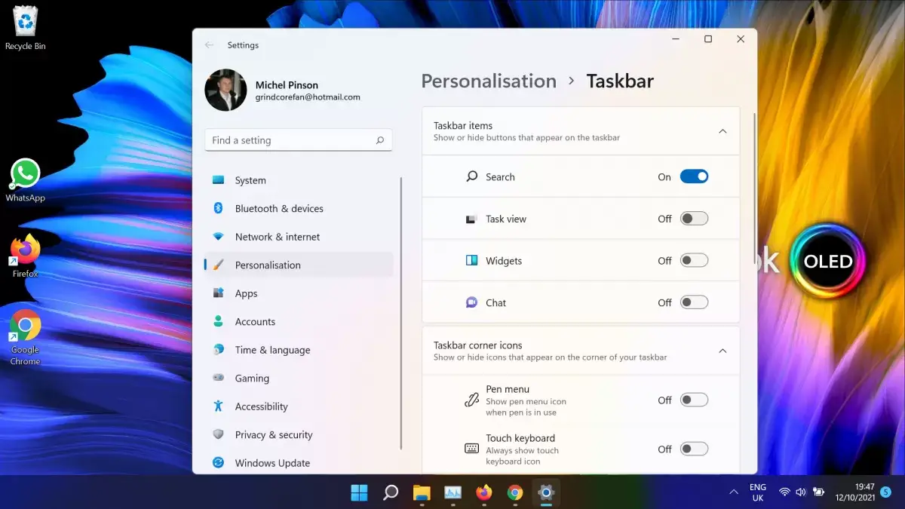
Task: Open the photo app on the taskbar
Action: [452, 492]
